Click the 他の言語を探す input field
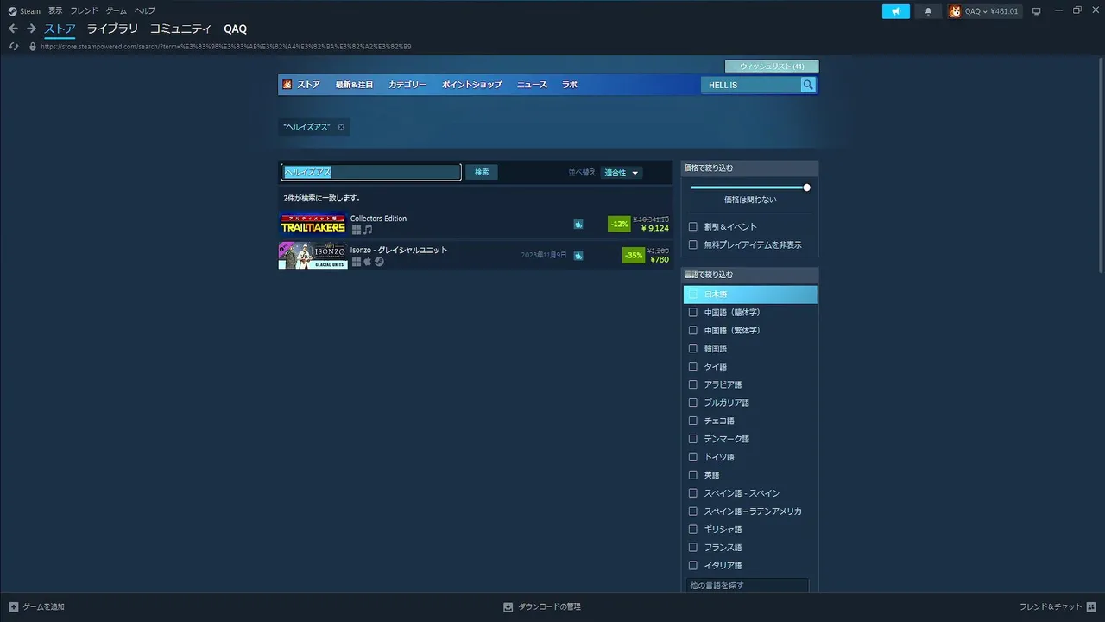The width and height of the screenshot is (1105, 622). 748,586
